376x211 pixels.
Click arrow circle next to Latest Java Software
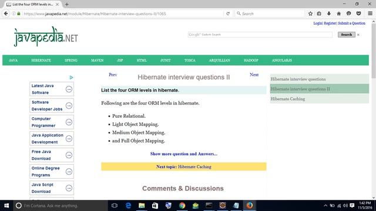[x=69, y=89]
